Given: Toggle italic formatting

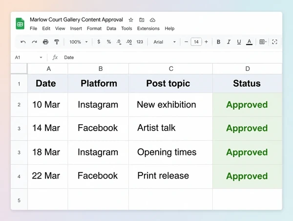Looking at the screenshot, I should click(229, 42).
